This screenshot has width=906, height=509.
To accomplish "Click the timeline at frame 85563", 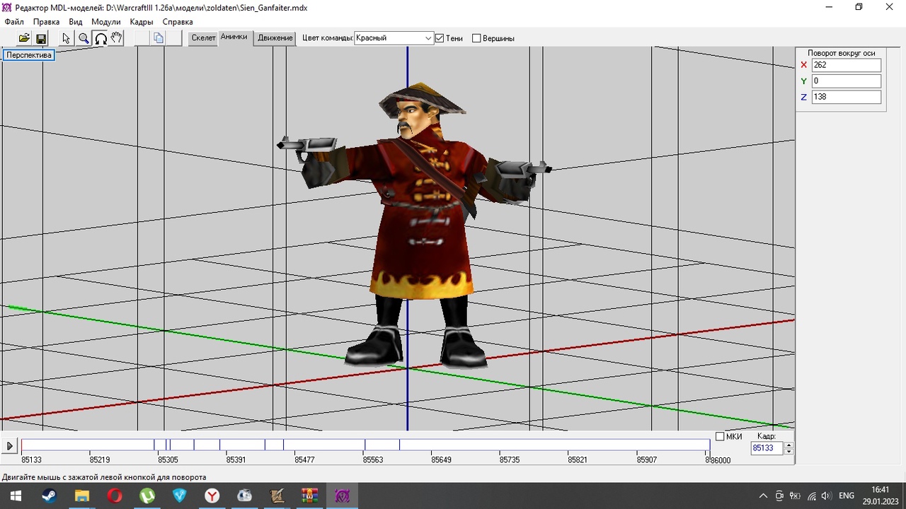I will point(373,460).
